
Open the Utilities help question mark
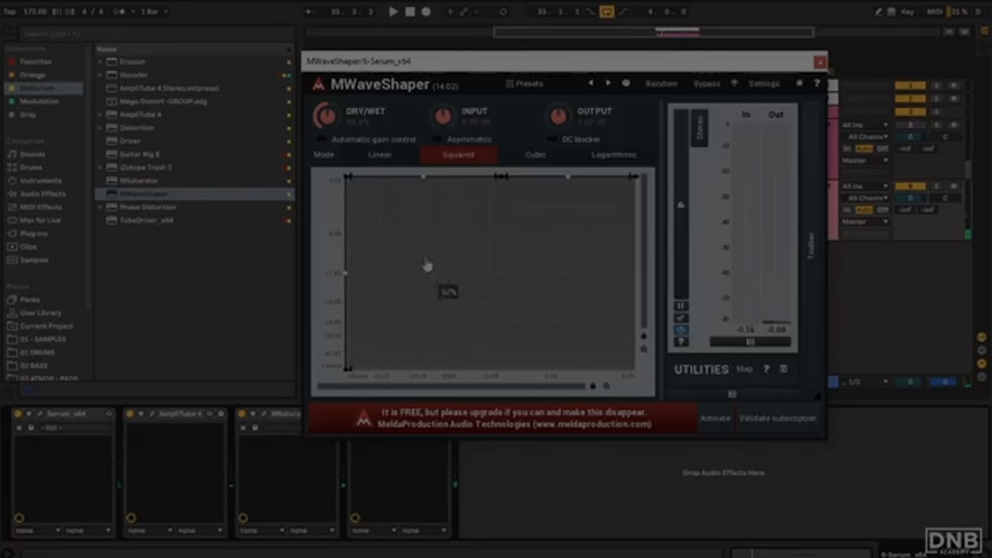point(766,370)
